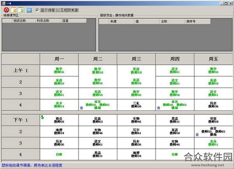
Task: Click the 合 icon in Thursday 体育 cell
Action: click(x=158, y=108)
